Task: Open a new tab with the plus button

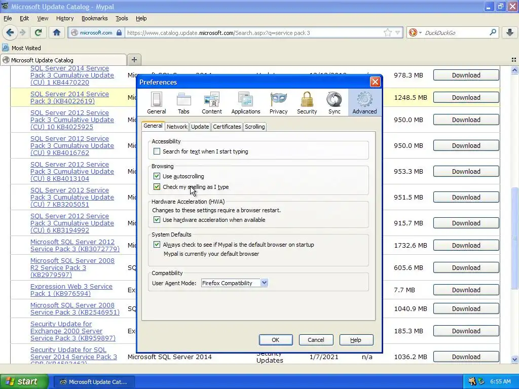Action: 134,60
